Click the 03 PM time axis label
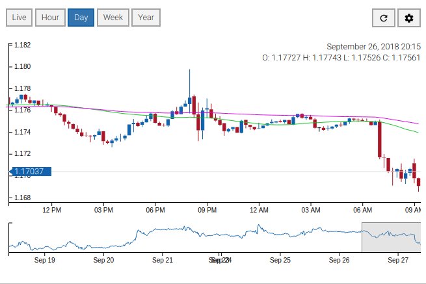426x284 pixels. pyautogui.click(x=103, y=210)
